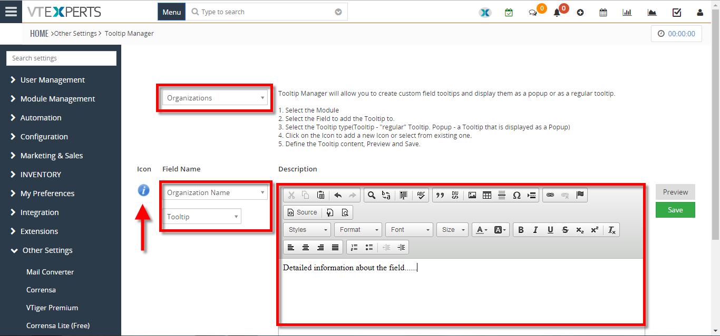The height and width of the screenshot is (336, 720).
Task: Click the Select All icon in editor
Action: click(x=404, y=195)
